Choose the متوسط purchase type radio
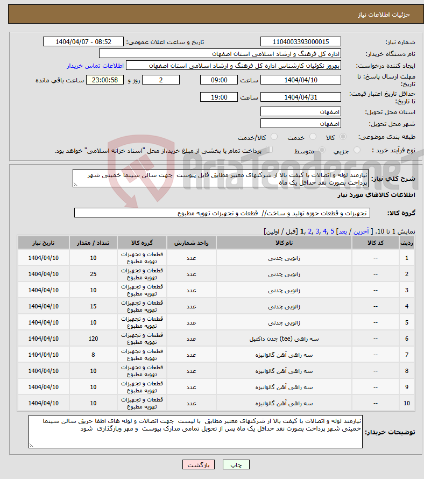The height and width of the screenshot is (479, 424). coord(322,150)
